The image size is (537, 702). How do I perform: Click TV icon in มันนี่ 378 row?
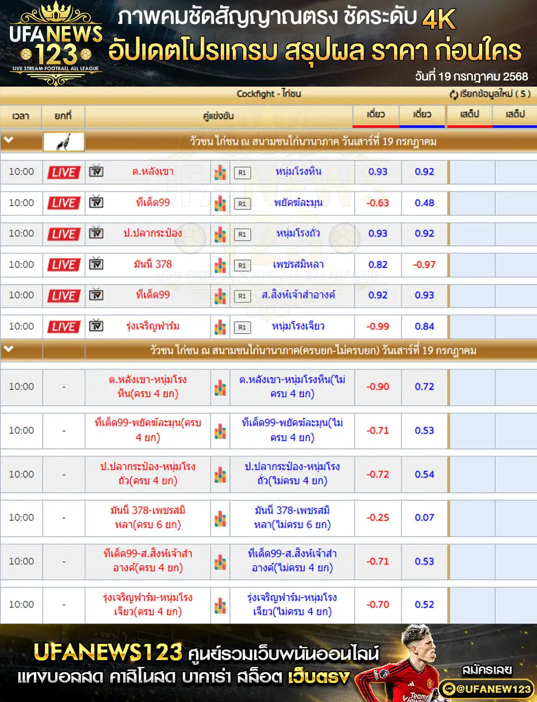96,264
